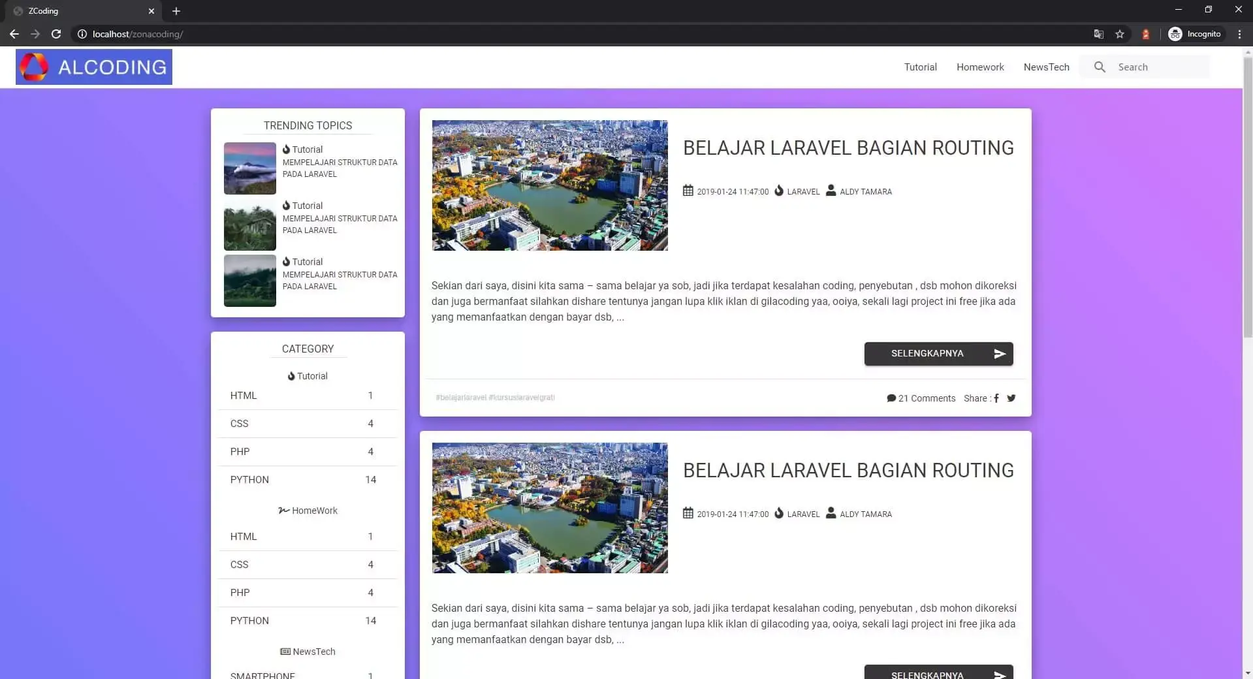Viewport: 1253px width, 679px height.
Task: Open the Tutorial menu item
Action: (920, 67)
